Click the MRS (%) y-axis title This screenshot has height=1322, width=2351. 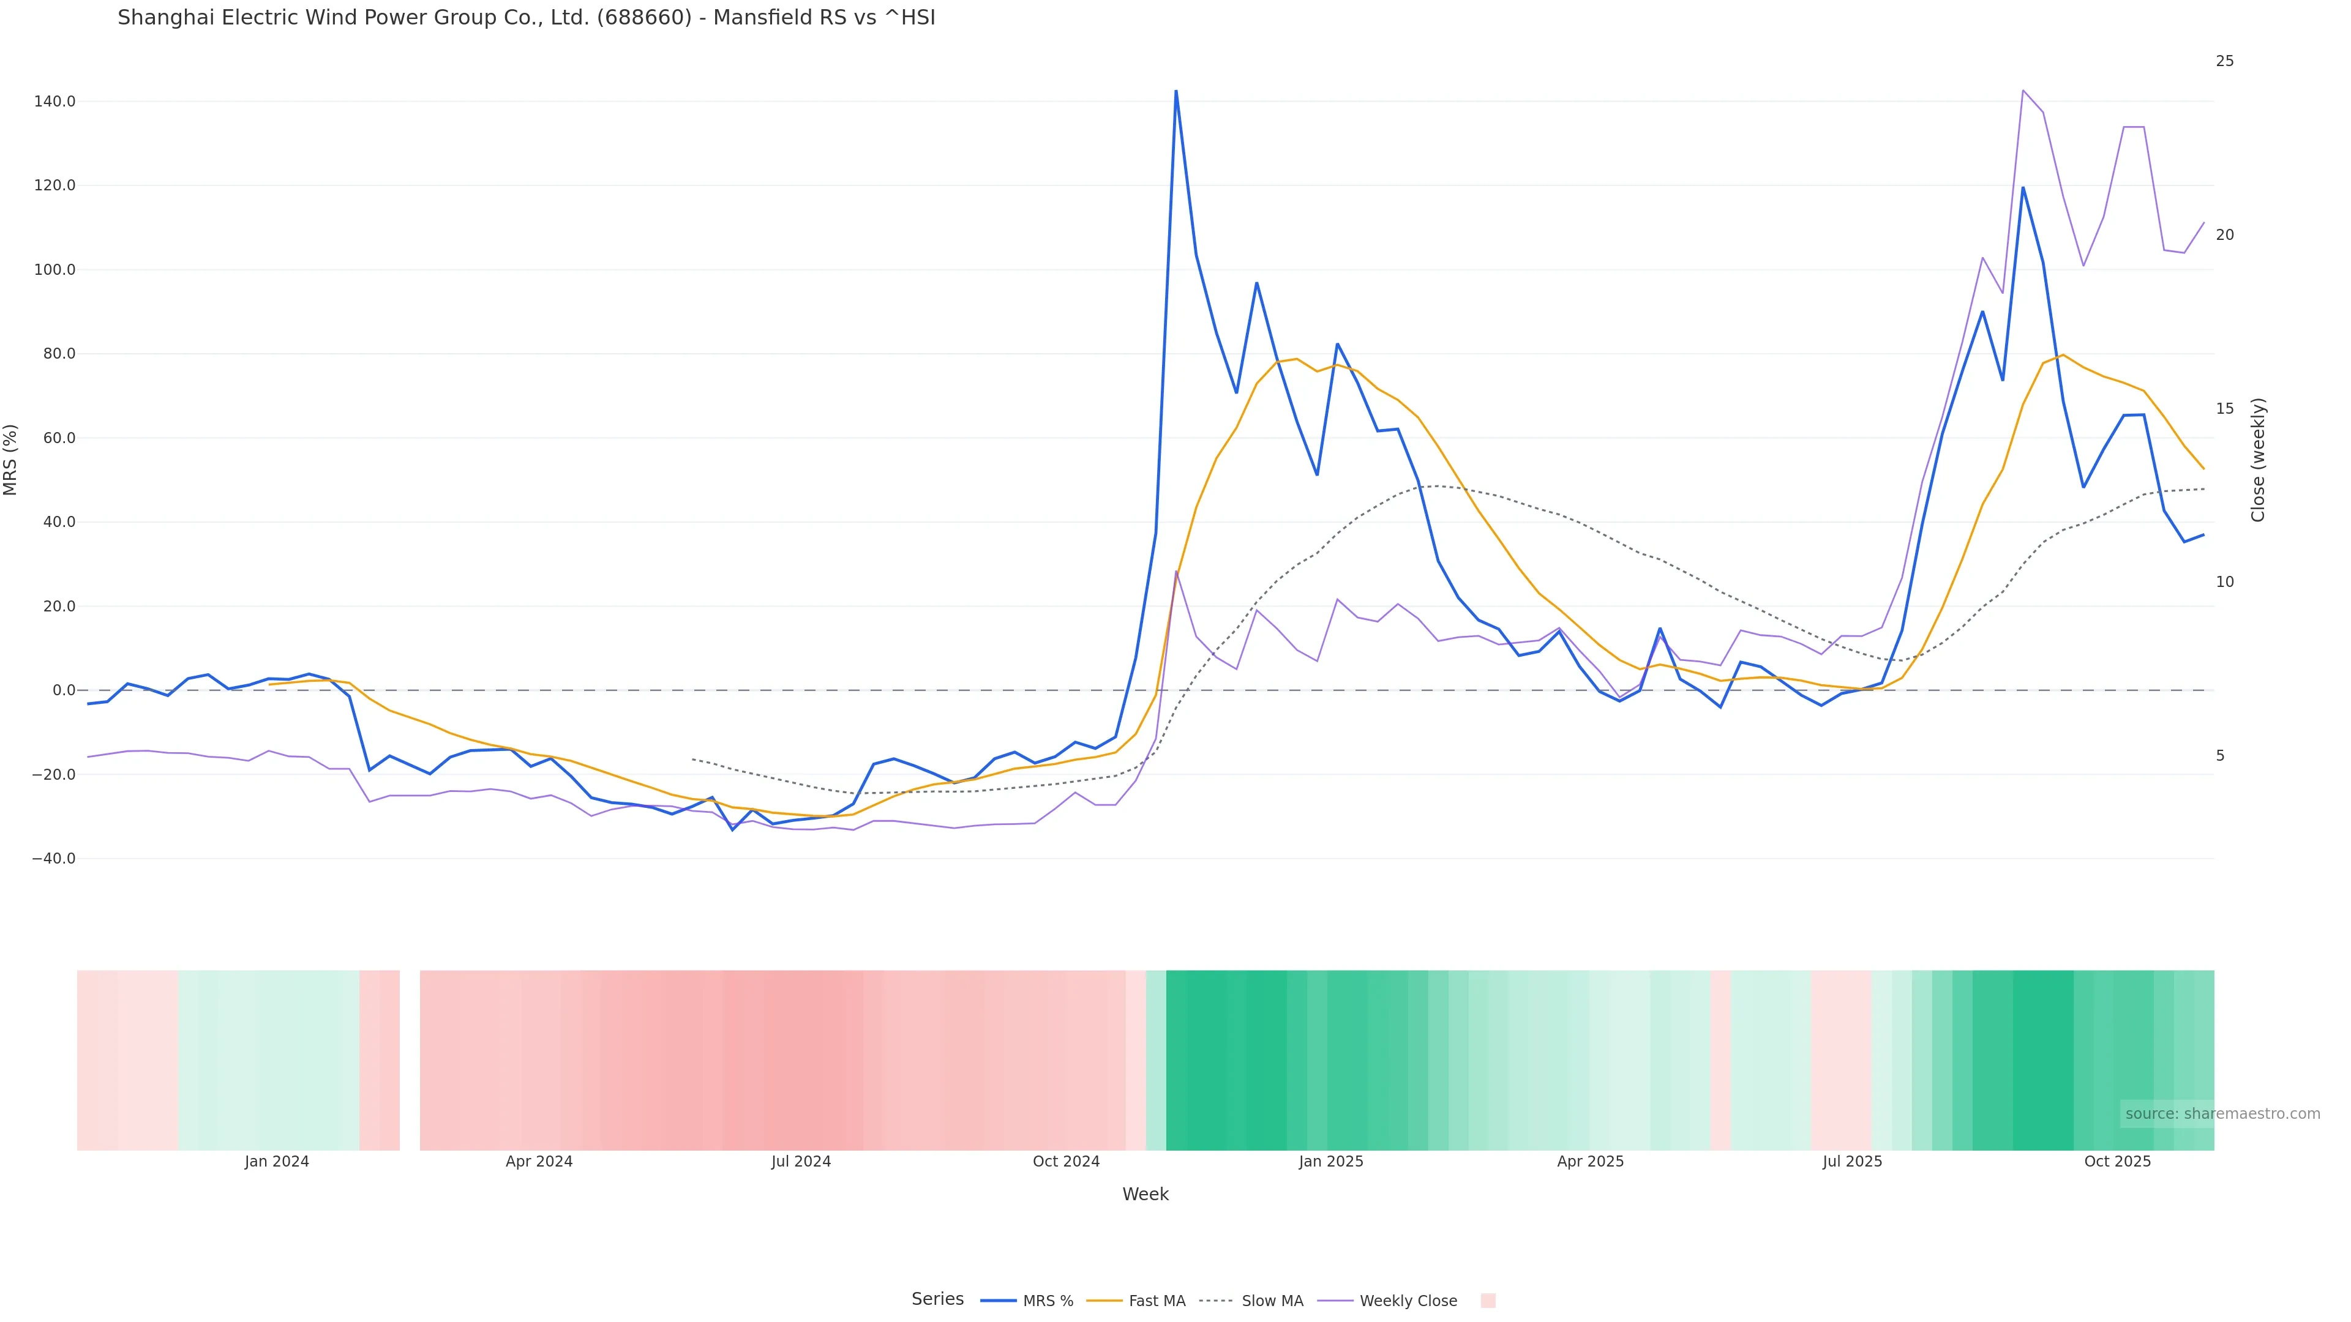tap(11, 459)
